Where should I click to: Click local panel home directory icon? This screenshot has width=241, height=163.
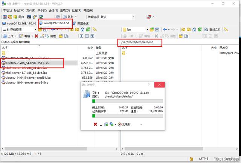pos(82,30)
